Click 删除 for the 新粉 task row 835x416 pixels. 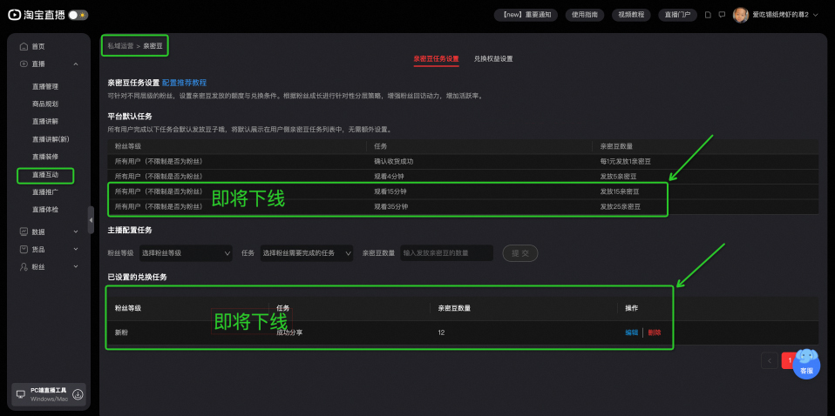pos(655,332)
